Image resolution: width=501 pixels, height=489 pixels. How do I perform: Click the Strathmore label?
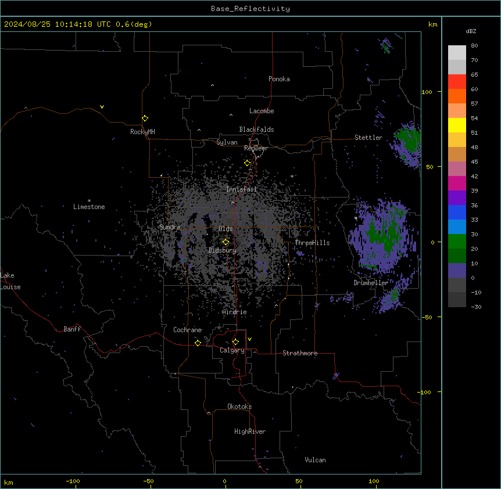pos(300,353)
